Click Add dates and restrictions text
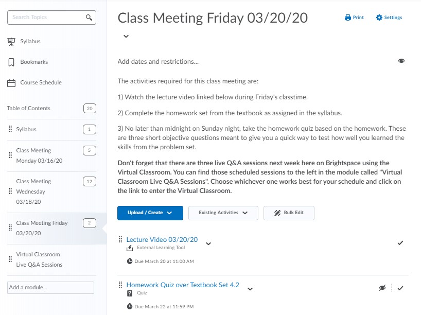Viewport: 421px width, 315px height. tap(158, 62)
